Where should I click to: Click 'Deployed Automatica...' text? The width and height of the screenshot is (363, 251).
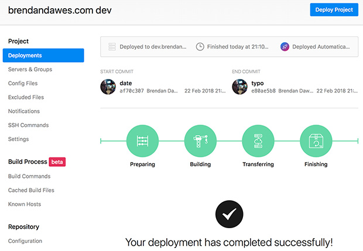pos(321,47)
